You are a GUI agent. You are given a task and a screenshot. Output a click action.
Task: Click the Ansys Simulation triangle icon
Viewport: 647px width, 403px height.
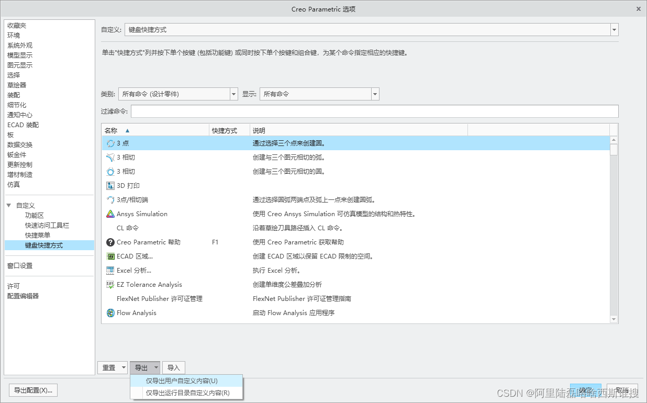110,214
